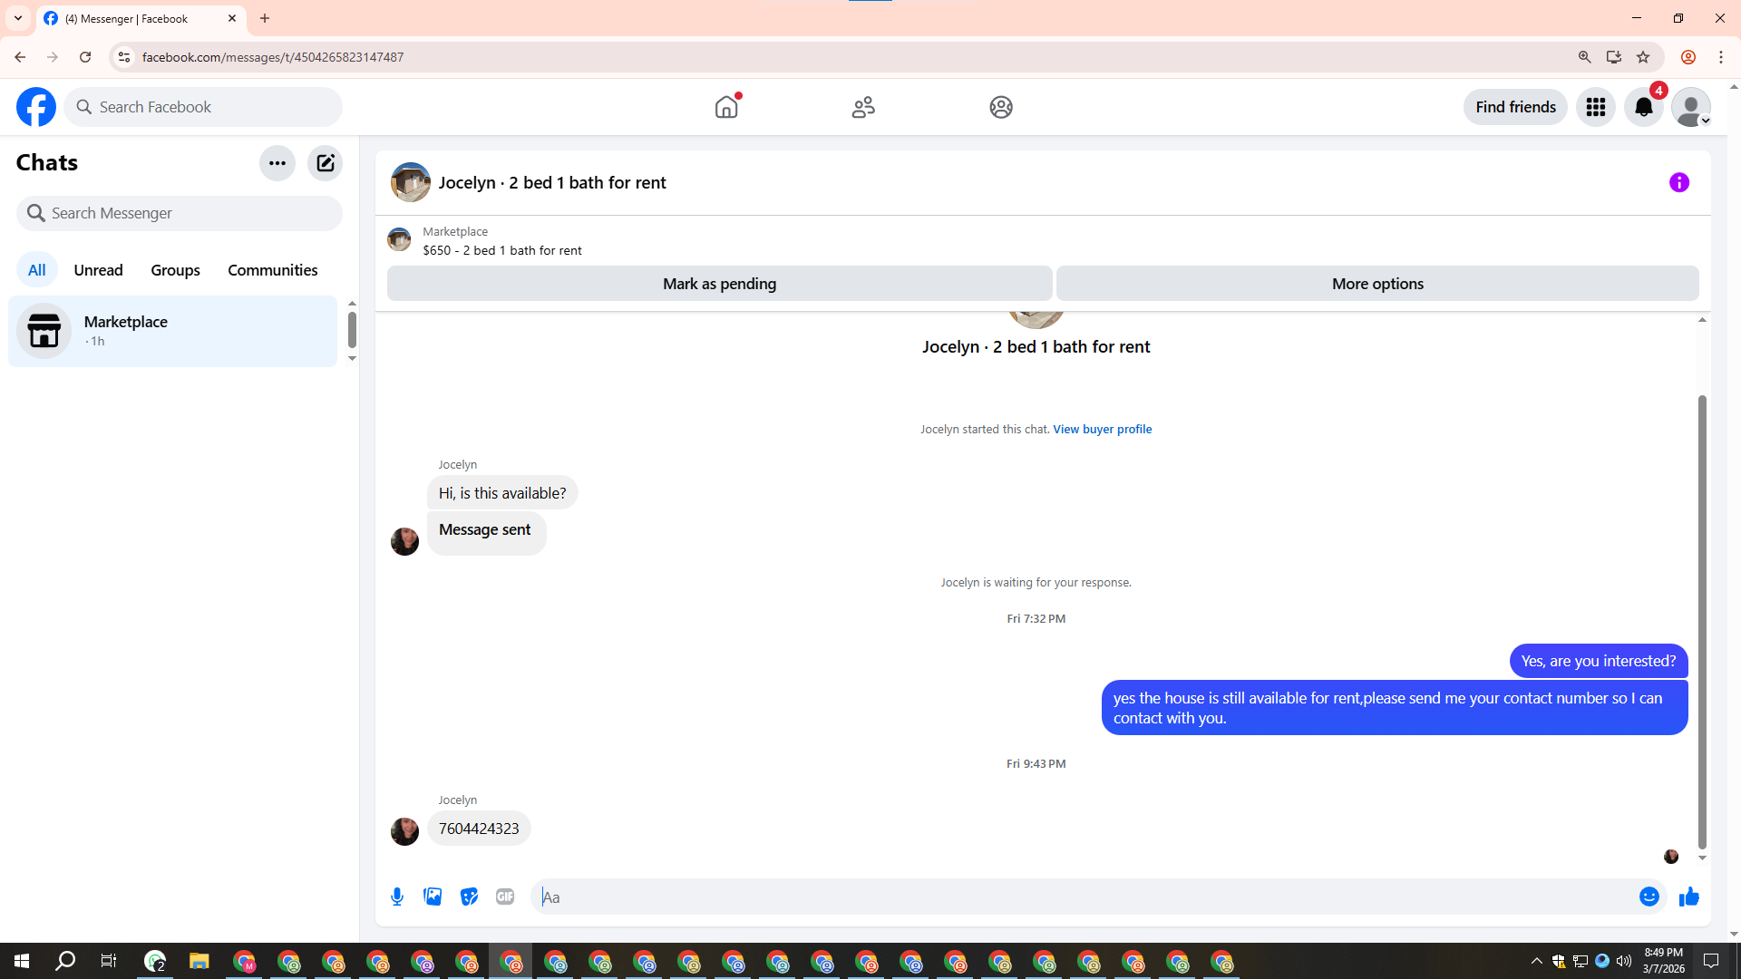
Task: Compose a new message
Action: [325, 163]
